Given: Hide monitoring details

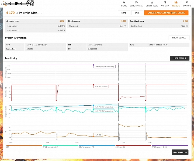Looking at the screenshot, I should coord(180,58).
